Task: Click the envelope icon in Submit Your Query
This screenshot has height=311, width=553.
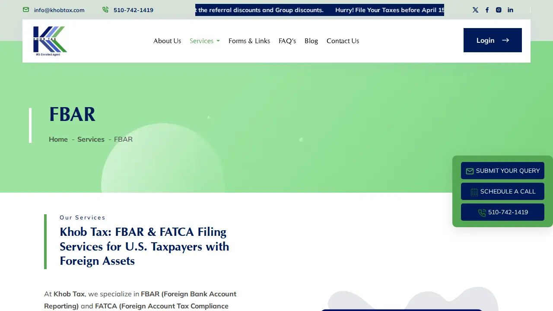Action: click(x=470, y=171)
